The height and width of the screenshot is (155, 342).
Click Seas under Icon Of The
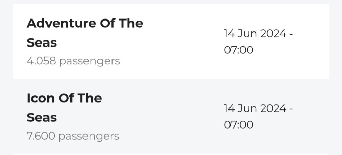point(42,118)
